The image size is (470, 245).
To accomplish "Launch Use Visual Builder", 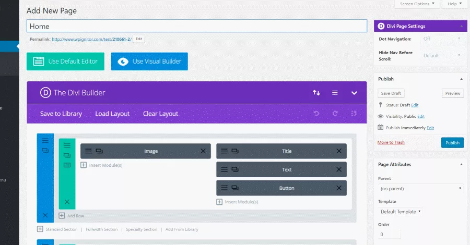I will click(149, 62).
